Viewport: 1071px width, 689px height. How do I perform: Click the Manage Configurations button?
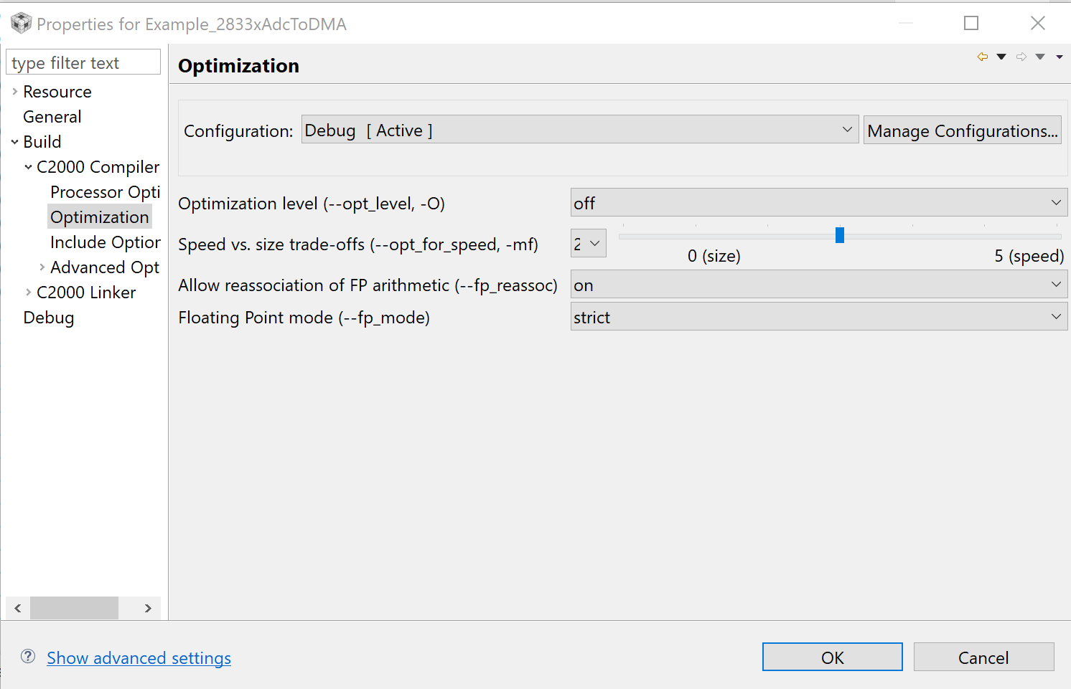[962, 130]
